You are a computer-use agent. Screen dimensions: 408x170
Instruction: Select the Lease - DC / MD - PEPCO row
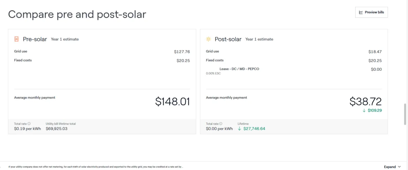click(294, 71)
